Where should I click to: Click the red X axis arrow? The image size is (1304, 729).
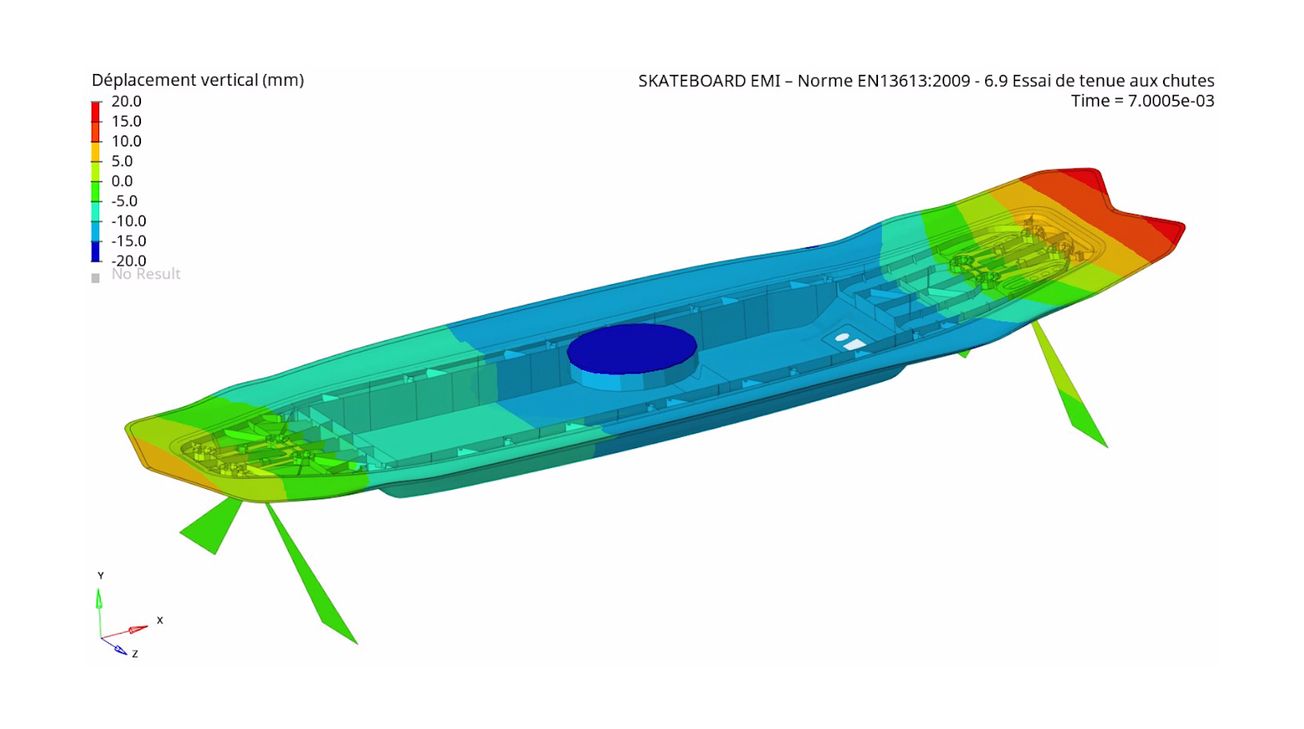coord(135,630)
